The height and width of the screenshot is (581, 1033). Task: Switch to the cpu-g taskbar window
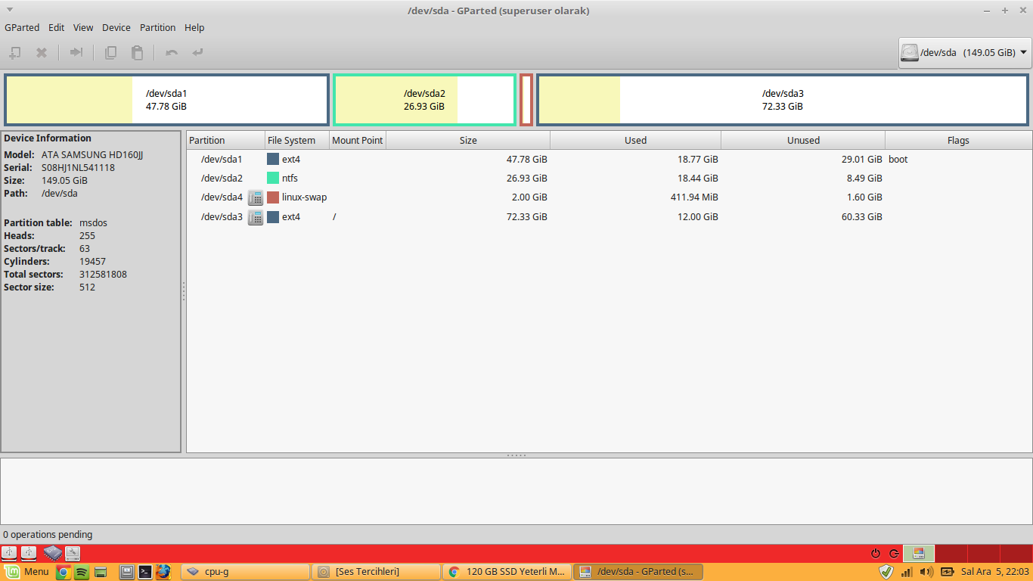coord(246,572)
